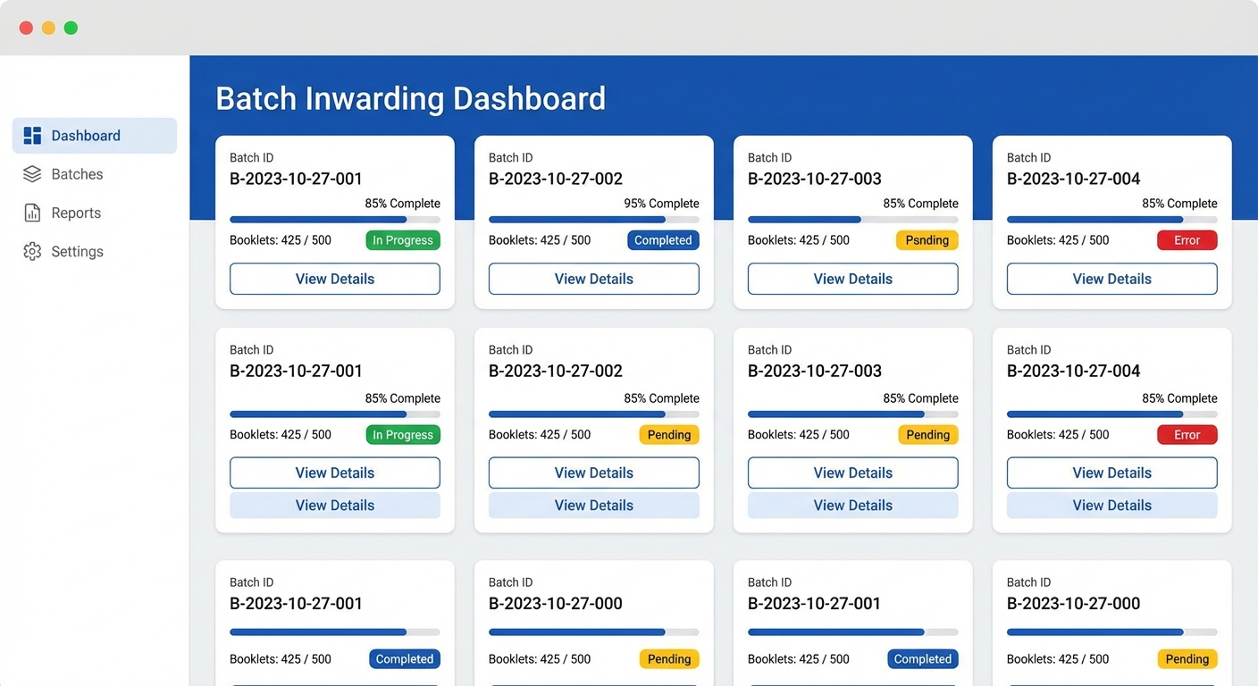Open Settings with the gear icon
Image resolution: width=1258 pixels, height=686 pixels.
32,251
